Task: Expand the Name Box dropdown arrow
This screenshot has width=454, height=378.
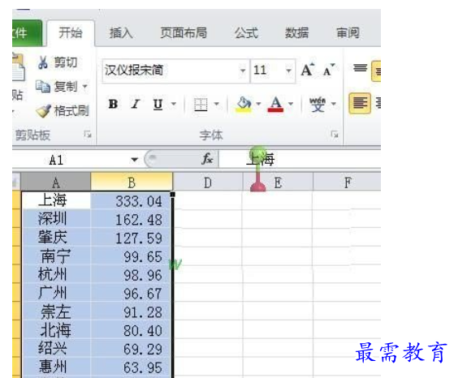Action: tap(134, 160)
